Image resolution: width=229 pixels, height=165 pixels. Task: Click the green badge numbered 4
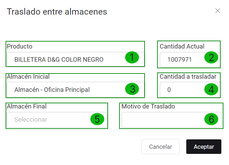(x=211, y=89)
